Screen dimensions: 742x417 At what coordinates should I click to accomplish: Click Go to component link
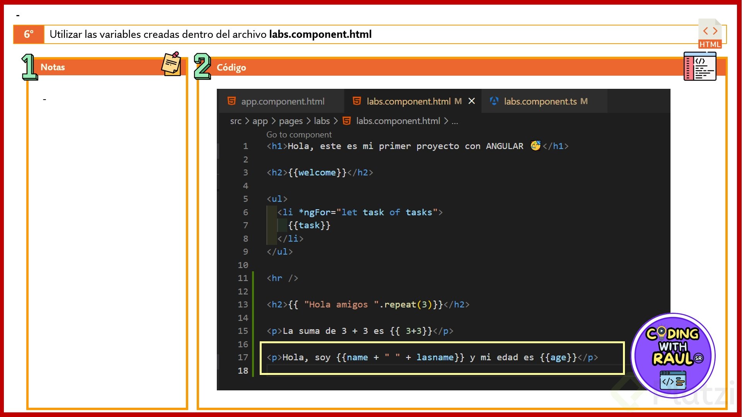pyautogui.click(x=299, y=135)
